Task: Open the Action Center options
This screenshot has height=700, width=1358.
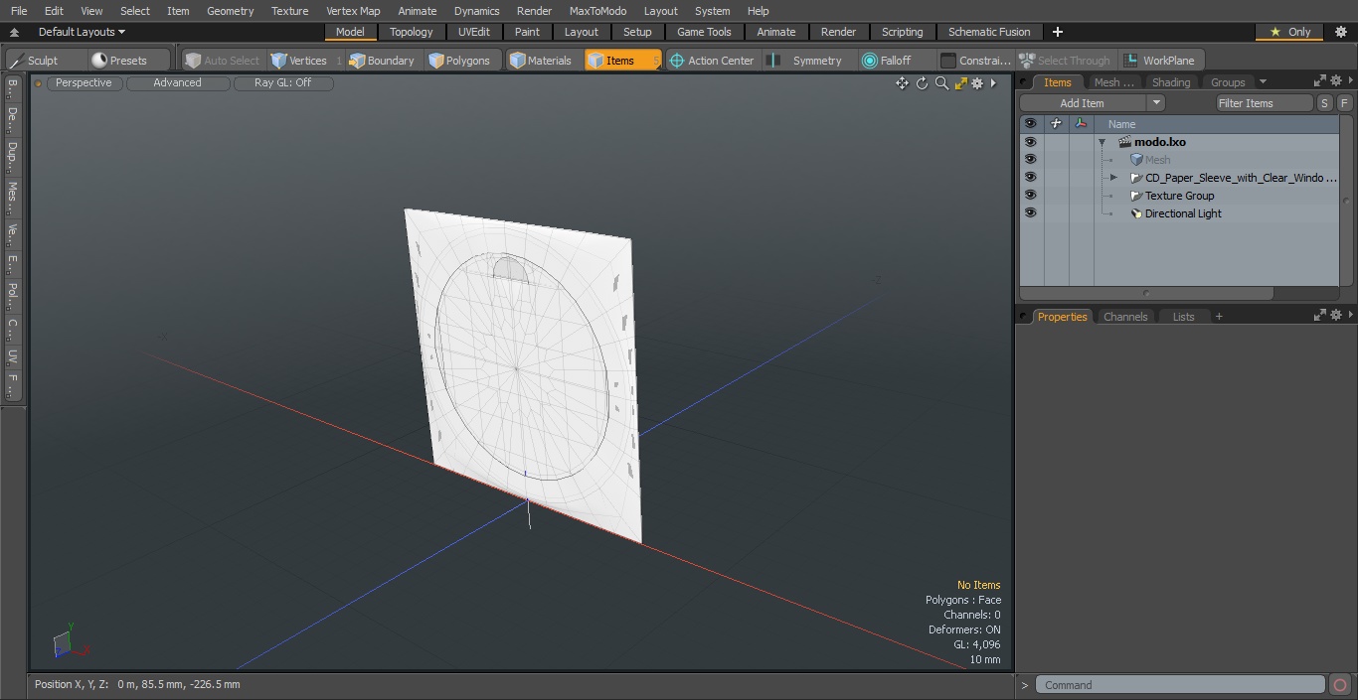Action: click(712, 61)
